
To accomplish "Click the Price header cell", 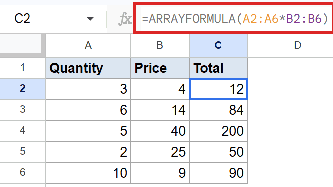I will (x=160, y=68).
